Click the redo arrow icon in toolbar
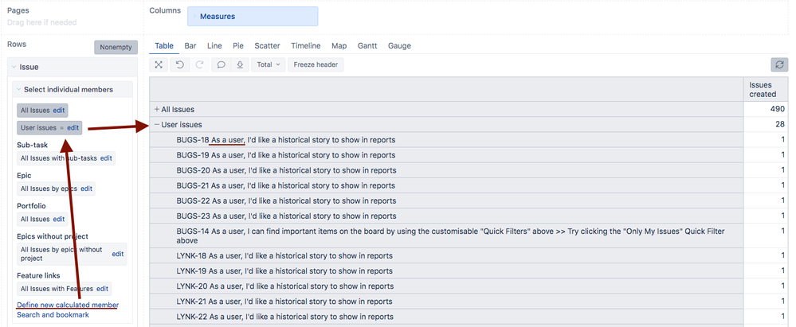796x327 pixels. tap(199, 65)
